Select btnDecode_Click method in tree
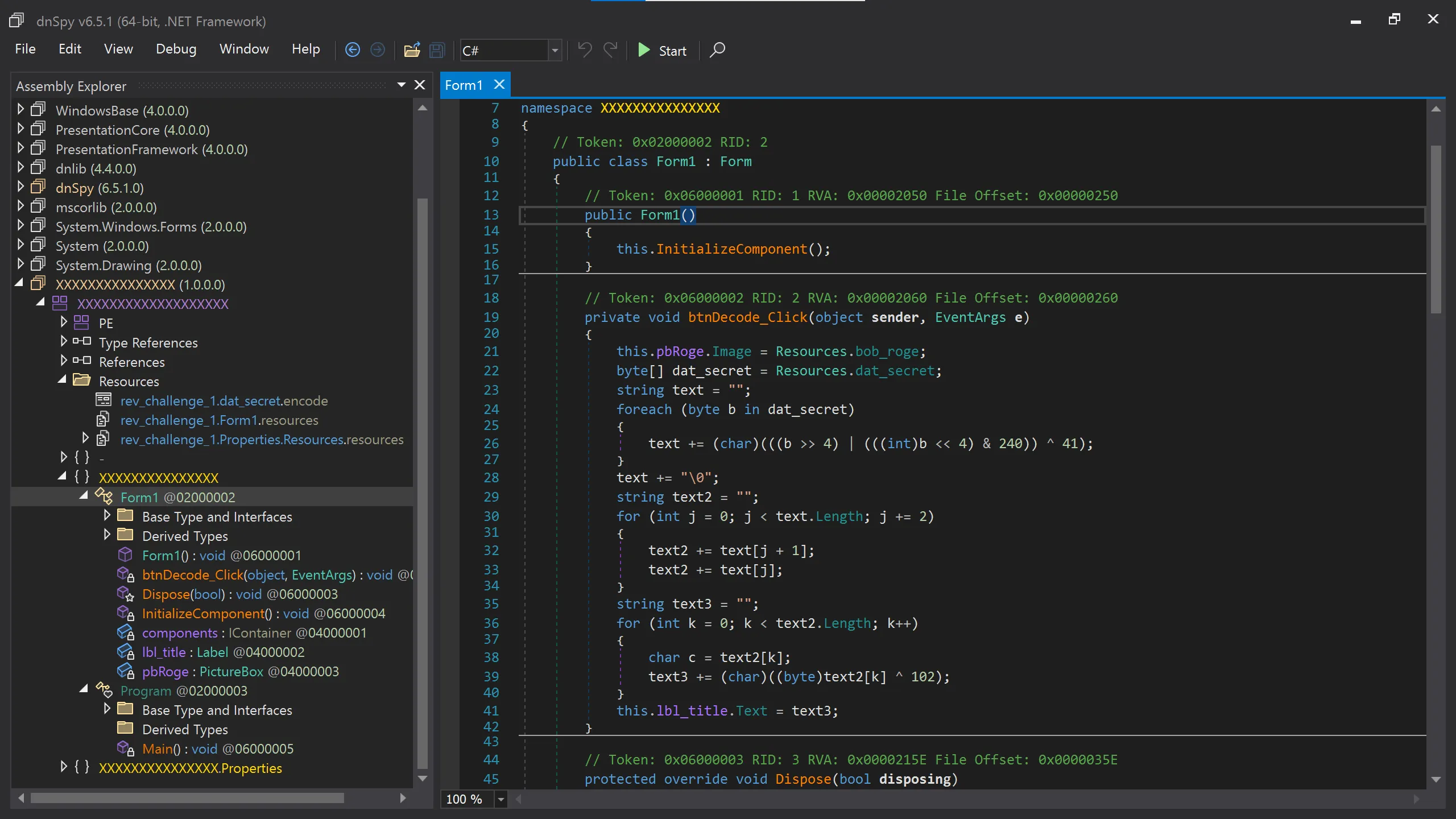The height and width of the screenshot is (819, 1456). coord(192,575)
